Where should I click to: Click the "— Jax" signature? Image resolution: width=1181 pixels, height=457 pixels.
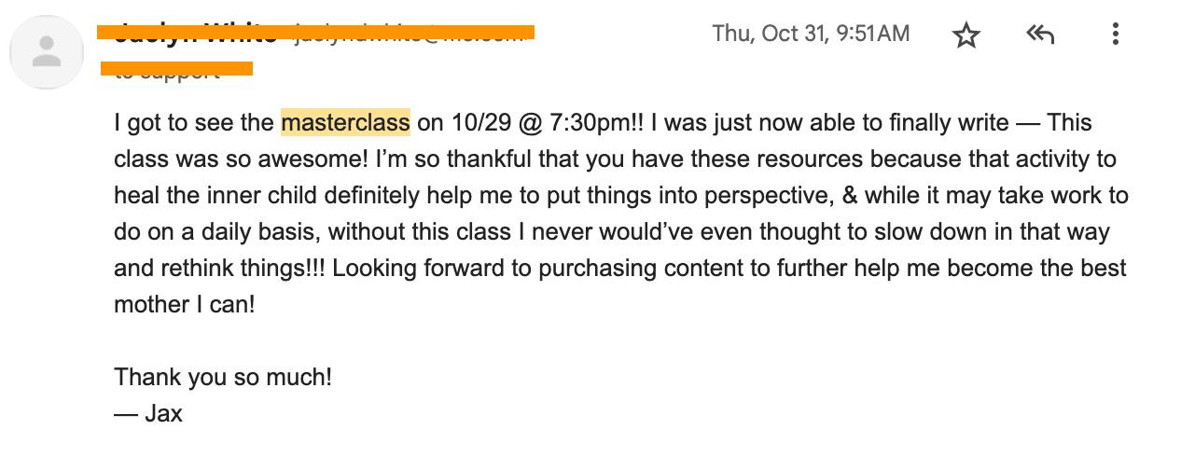point(148,413)
